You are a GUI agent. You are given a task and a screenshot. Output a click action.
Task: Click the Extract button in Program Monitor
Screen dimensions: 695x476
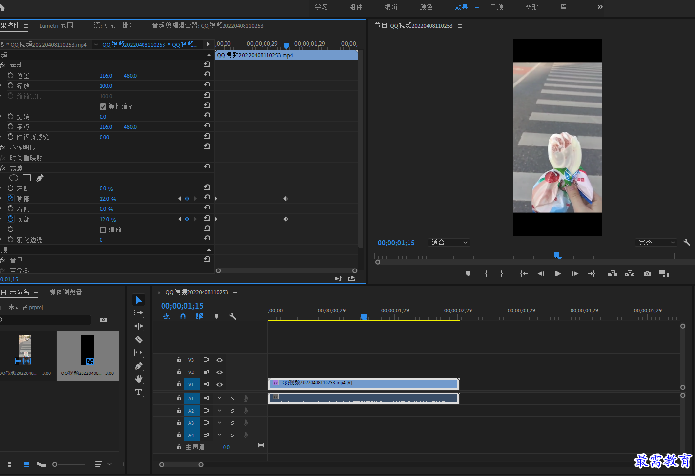point(630,274)
